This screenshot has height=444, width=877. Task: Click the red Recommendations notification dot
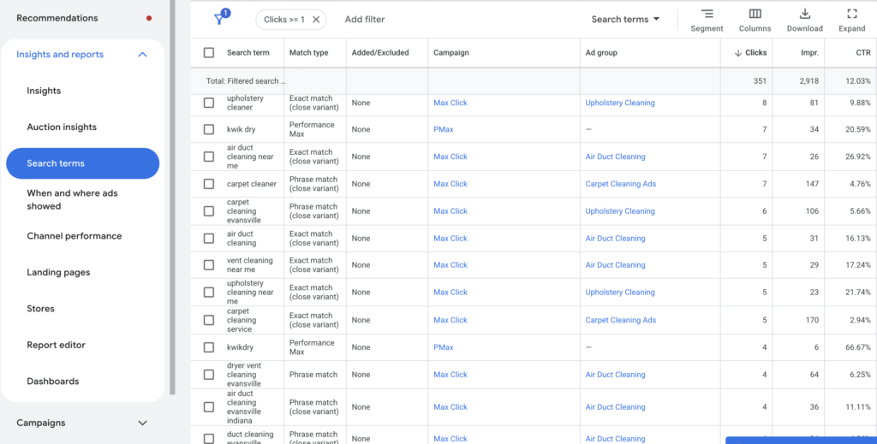(x=149, y=18)
